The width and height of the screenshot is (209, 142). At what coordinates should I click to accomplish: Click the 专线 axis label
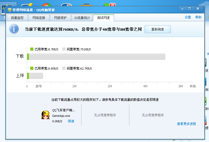point(193,86)
